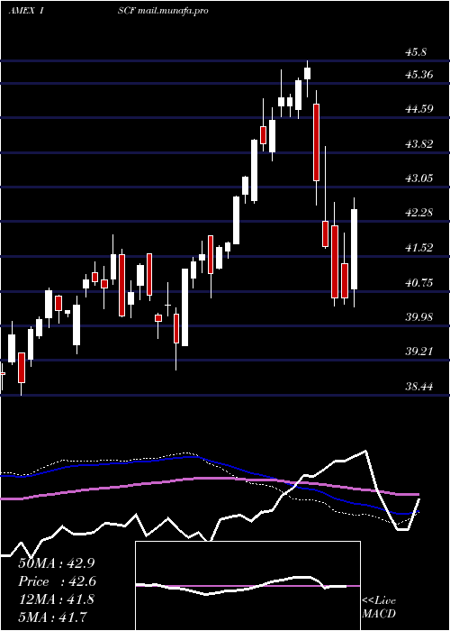Screen dimensions: 450x631
Task: Click the 39.98 price level label
Action: [x=419, y=317]
